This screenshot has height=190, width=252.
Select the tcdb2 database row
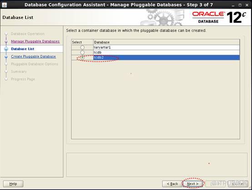click(156, 57)
